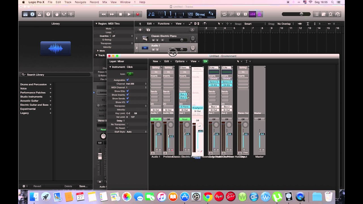The width and height of the screenshot is (363, 204).
Task: Click the add new track plus button
Action: coord(140,30)
